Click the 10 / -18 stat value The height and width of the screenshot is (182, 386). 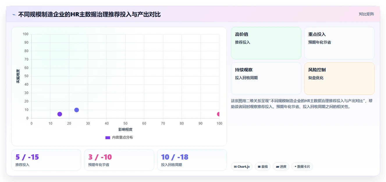coord(175,157)
